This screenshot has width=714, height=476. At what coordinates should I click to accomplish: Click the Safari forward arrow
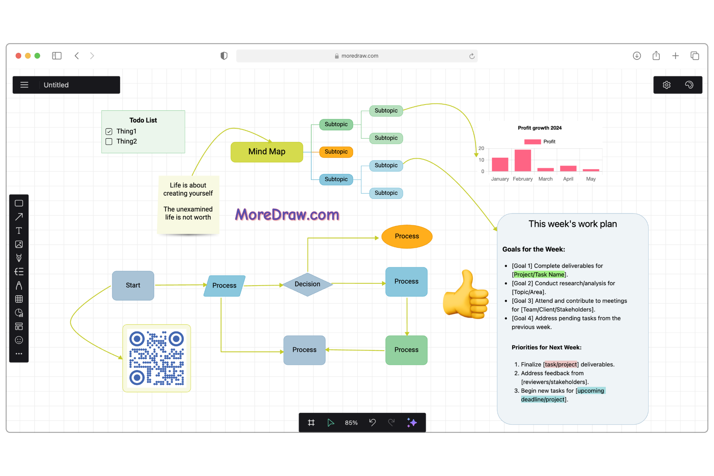coord(92,56)
